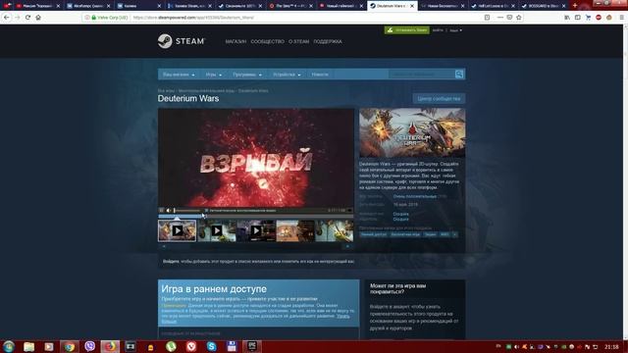Viewport: 628px width, 353px height.
Task: Reload the page with the refresh icon
Action: 27,18
